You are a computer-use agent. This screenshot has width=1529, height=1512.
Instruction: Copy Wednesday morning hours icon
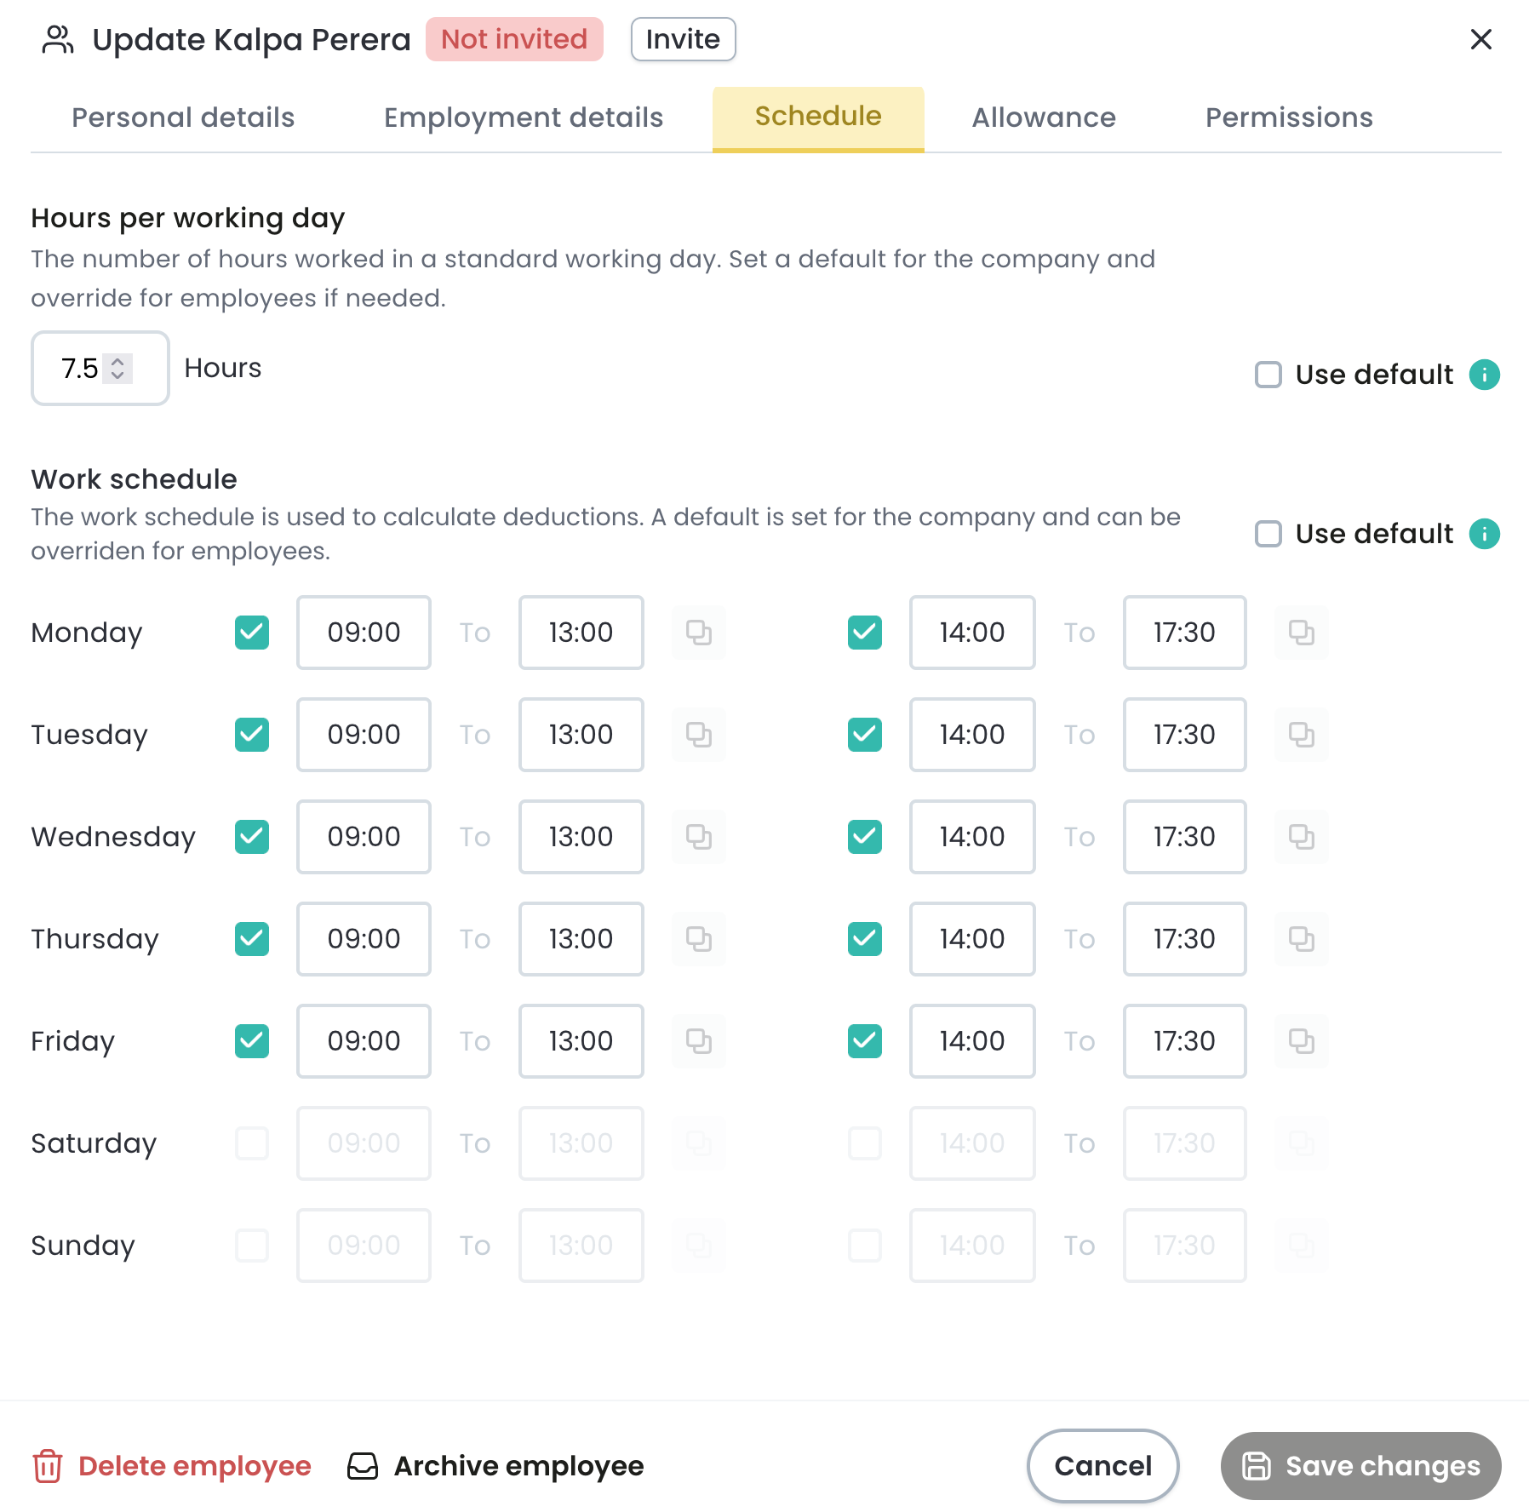(699, 837)
